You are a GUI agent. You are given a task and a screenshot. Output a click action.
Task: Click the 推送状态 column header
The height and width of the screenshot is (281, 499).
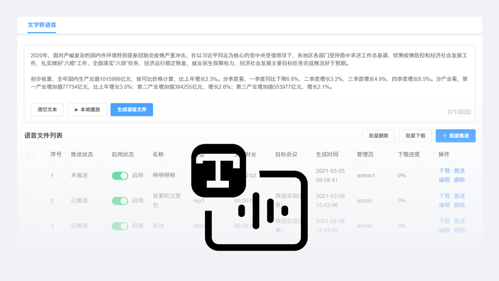pos(82,155)
